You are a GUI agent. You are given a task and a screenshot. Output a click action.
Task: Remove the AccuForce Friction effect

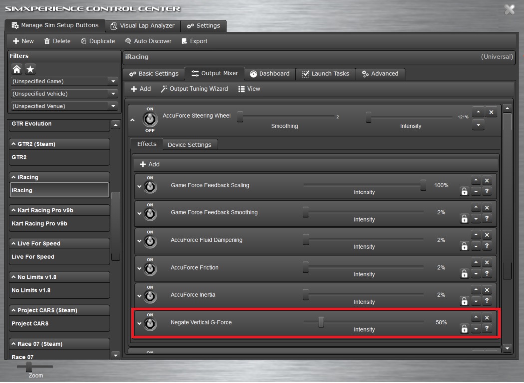[487, 262]
